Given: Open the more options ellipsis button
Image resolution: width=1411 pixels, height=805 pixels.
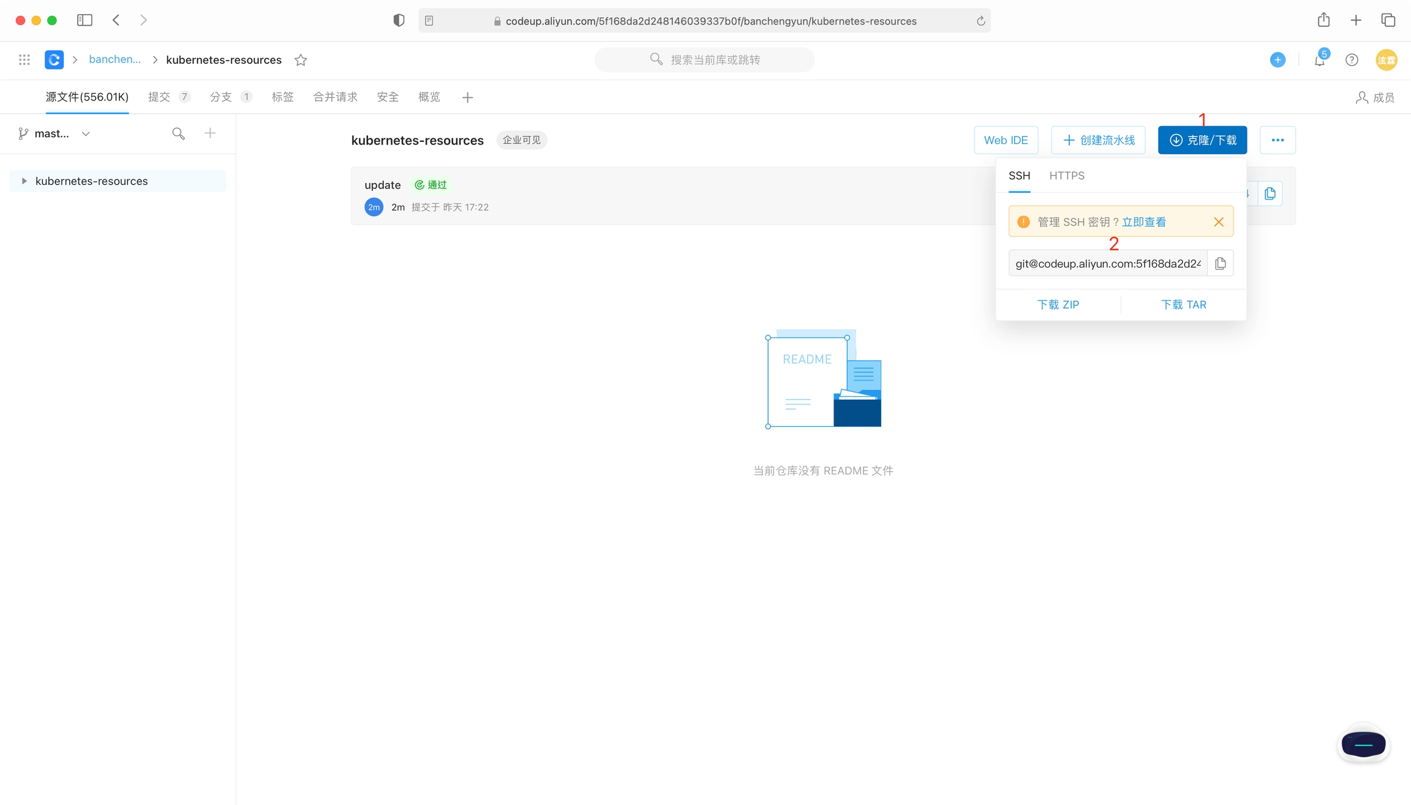Looking at the screenshot, I should (1277, 140).
